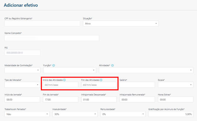Open Trabalha em Feriados dropdown

27,114
